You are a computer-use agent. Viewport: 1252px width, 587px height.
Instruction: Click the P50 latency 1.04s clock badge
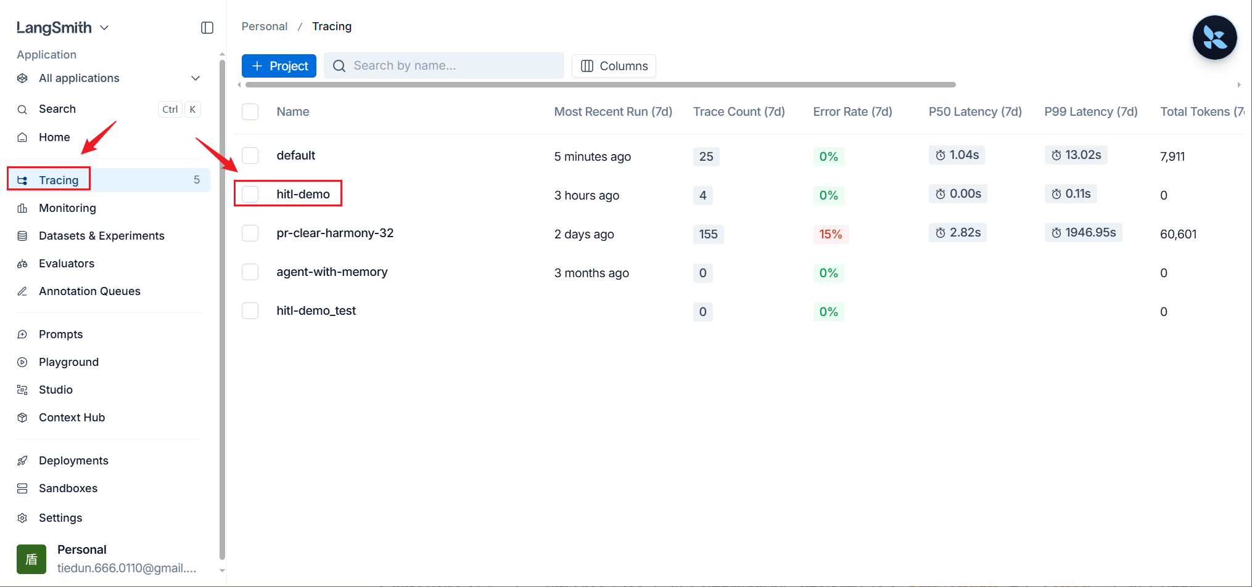point(957,155)
